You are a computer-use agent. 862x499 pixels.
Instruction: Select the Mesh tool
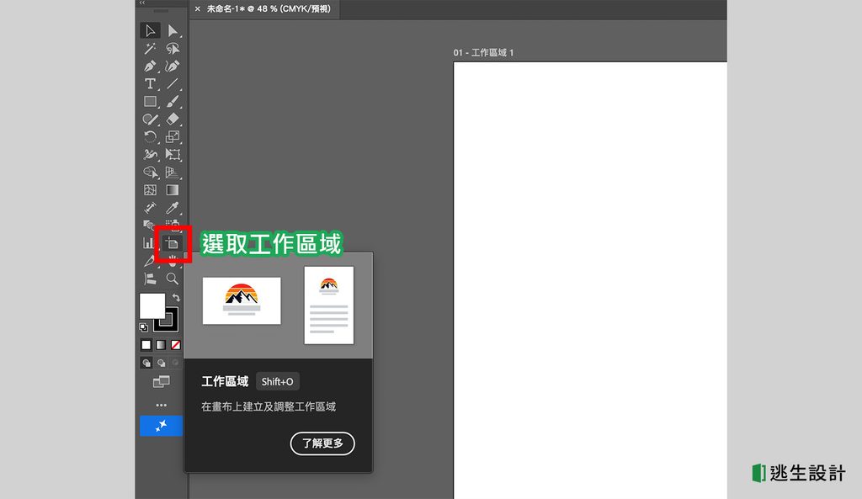(150, 190)
